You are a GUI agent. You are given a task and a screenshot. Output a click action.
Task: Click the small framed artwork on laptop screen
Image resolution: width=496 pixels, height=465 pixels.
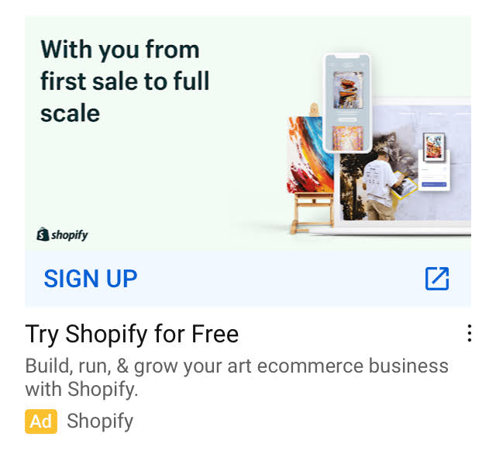(434, 147)
